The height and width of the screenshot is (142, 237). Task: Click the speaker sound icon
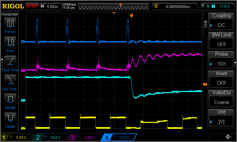click(x=228, y=137)
